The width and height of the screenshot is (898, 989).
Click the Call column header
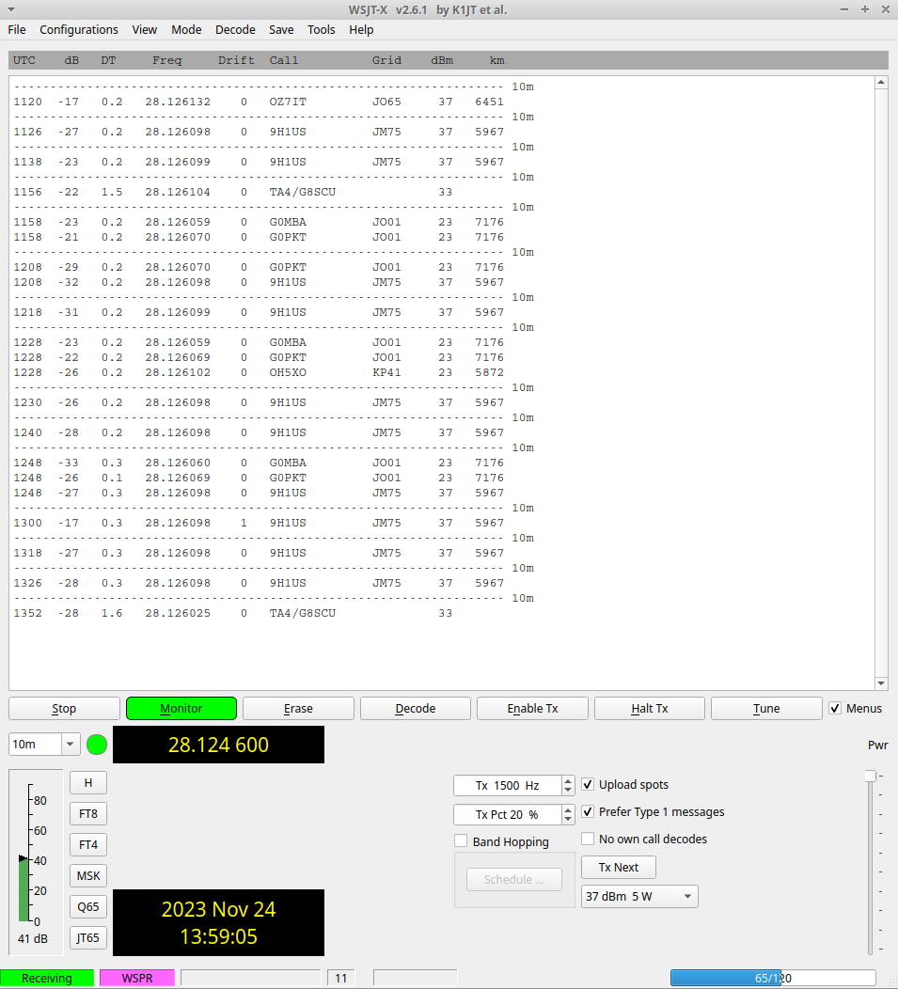284,60
